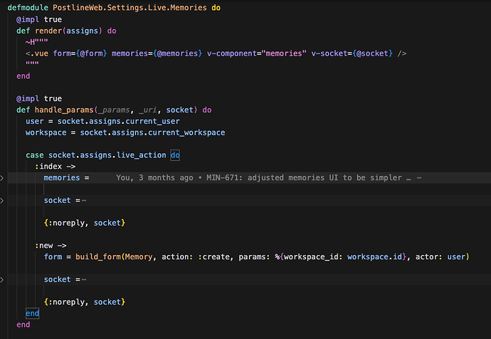Image resolution: width=491 pixels, height=339 pixels.
Task: Click the 'workspace.id' value
Action: tap(374, 256)
